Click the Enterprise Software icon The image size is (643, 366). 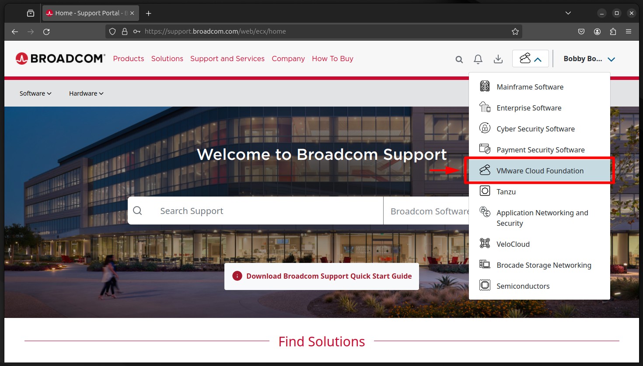(x=485, y=107)
